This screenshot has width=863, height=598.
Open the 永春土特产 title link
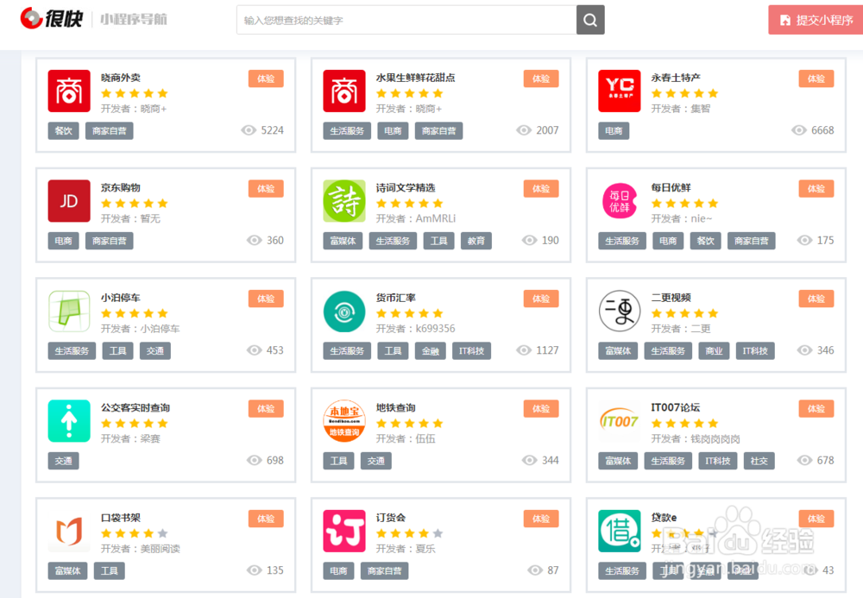click(676, 78)
